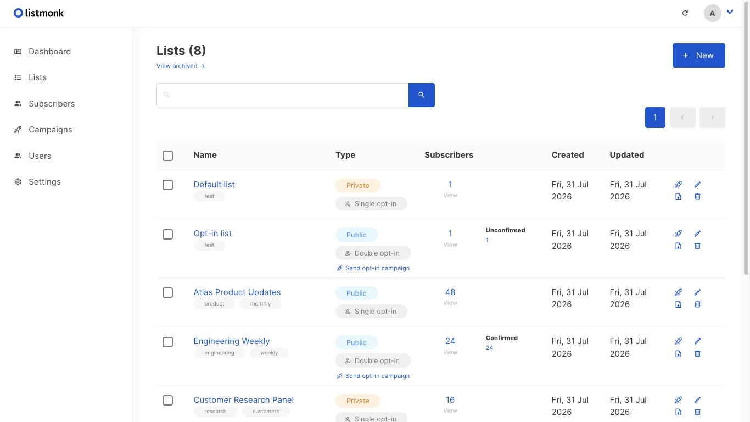Edit Atlas Product Updates pencil icon

coord(697,292)
